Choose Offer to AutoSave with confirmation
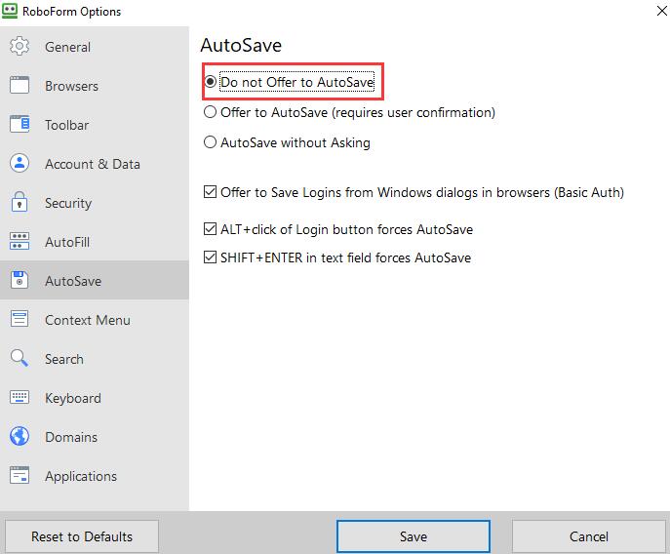 [x=211, y=112]
